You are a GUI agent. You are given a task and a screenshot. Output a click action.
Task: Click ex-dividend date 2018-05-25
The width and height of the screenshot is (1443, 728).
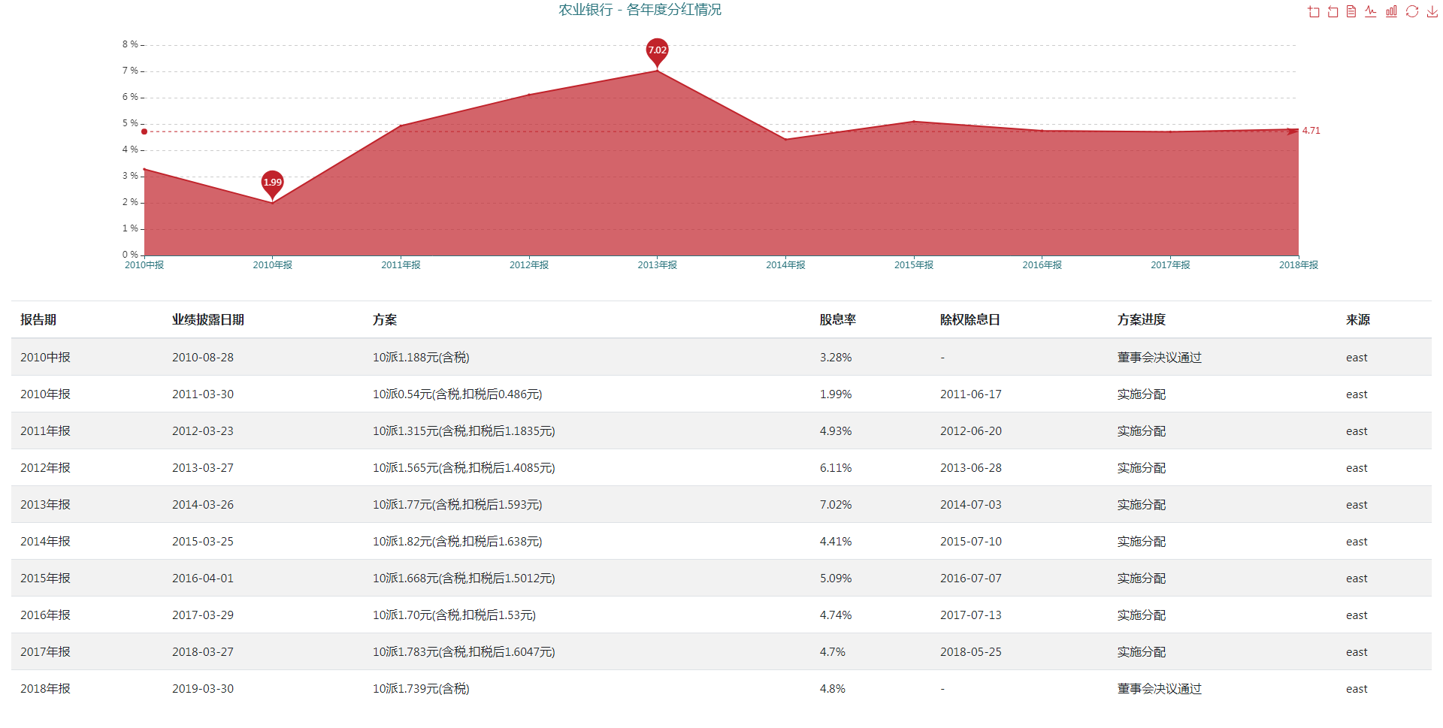971,652
